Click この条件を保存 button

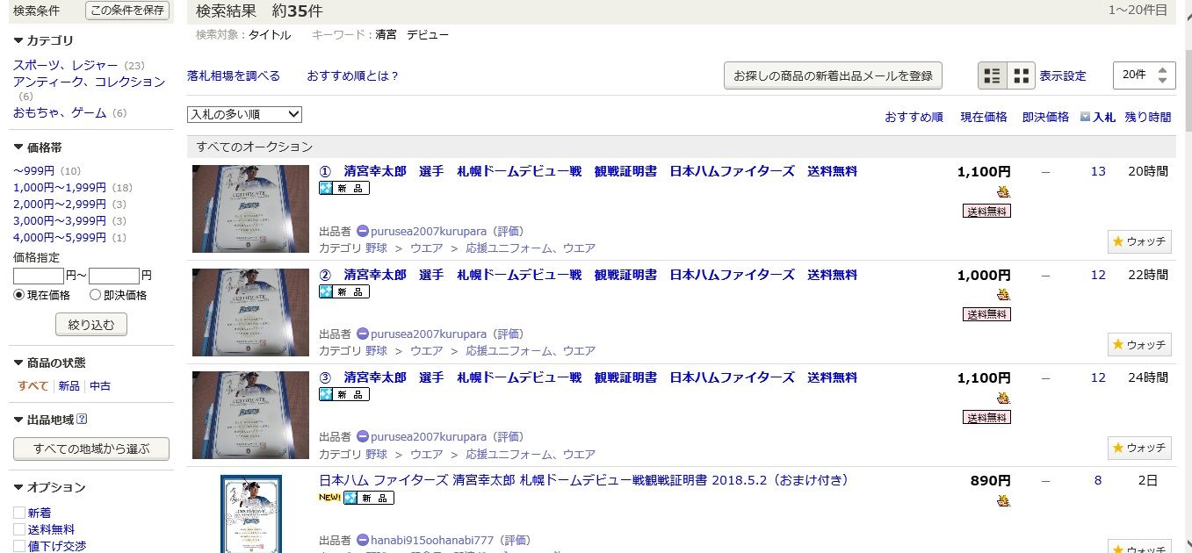pyautogui.click(x=127, y=10)
